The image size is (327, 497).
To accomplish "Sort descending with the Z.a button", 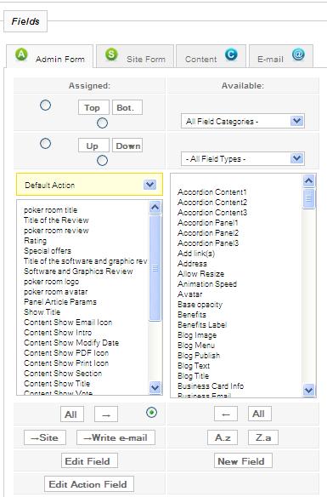I will pyautogui.click(x=263, y=437).
